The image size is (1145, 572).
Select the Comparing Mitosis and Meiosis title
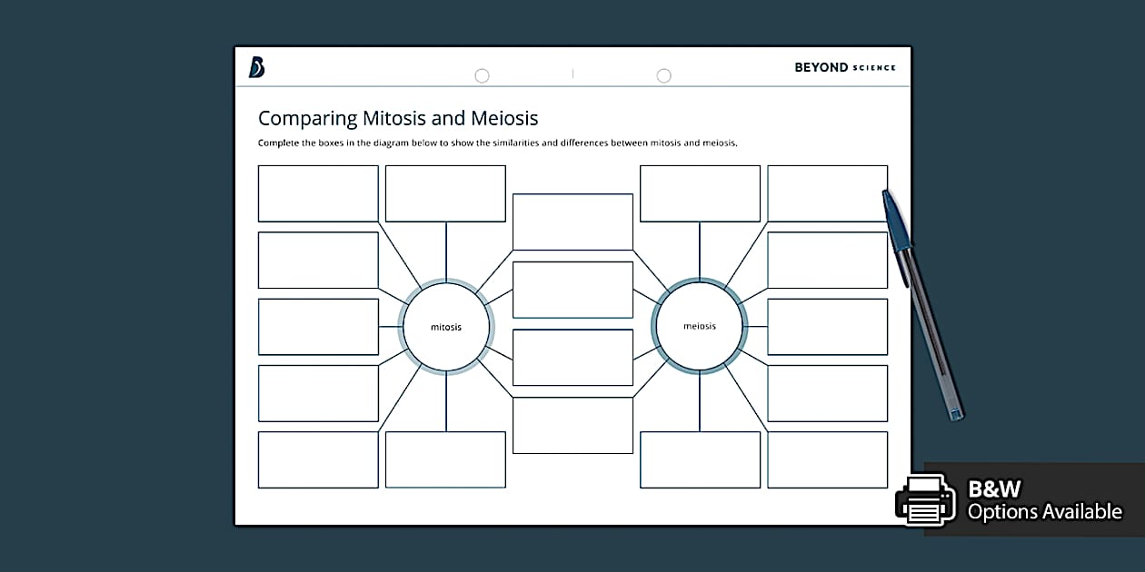pos(398,117)
